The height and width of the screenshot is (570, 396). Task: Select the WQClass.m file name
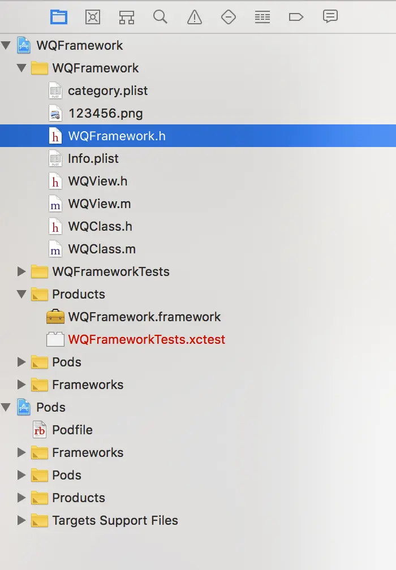102,249
